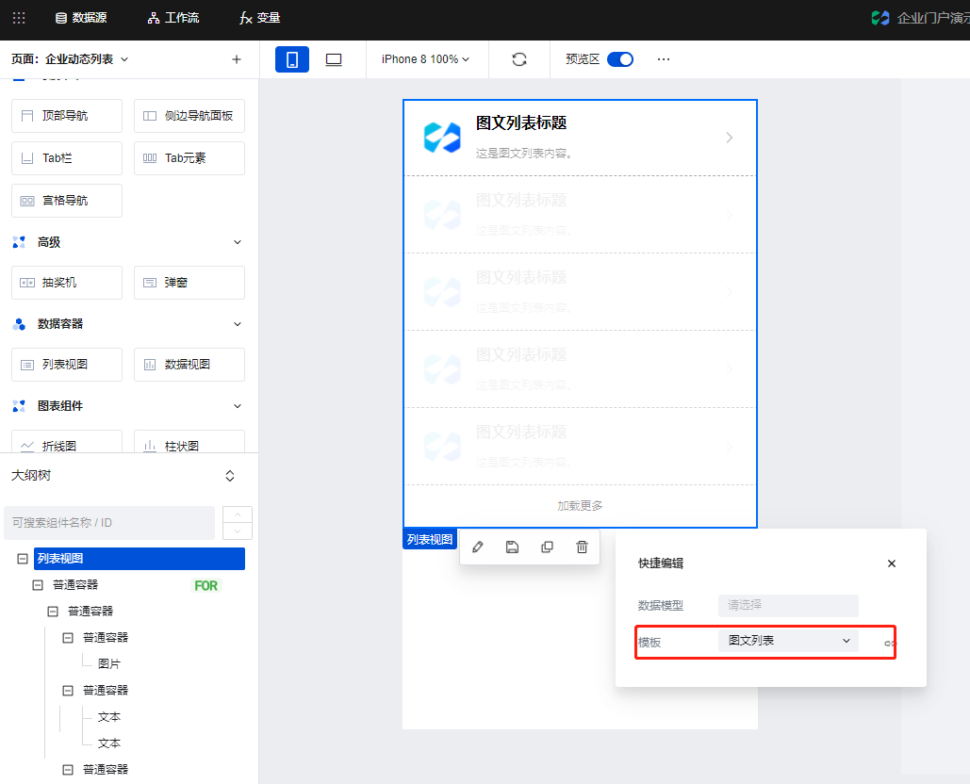Open the 模板 图文列表 dropdown
This screenshot has width=970, height=784.
tap(788, 641)
